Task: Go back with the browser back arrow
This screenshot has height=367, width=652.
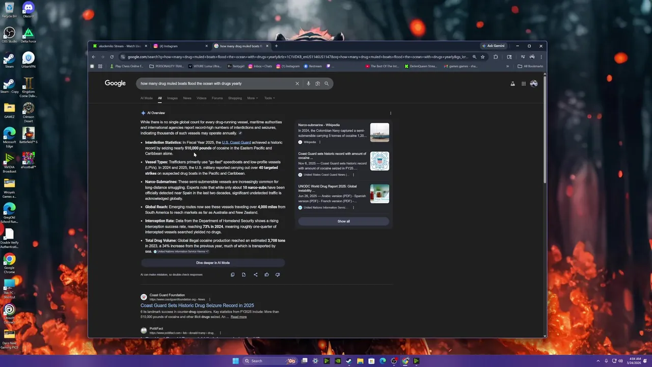Action: click(x=93, y=57)
